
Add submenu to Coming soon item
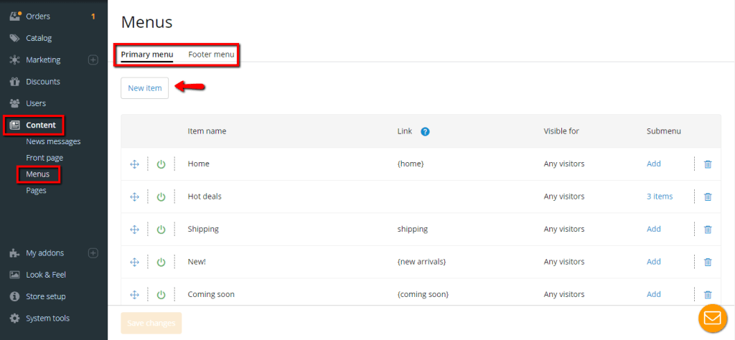pyautogui.click(x=653, y=294)
